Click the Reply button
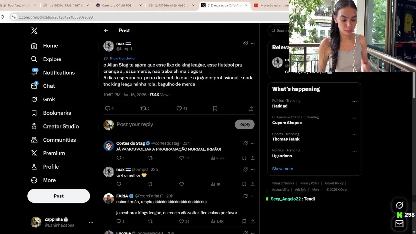Screen dimensions: 416x234 245,124
